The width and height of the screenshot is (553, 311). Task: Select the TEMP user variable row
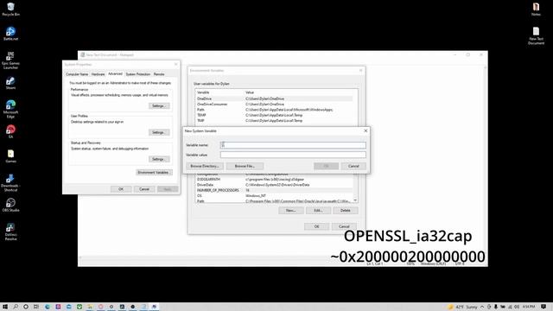coord(274,115)
